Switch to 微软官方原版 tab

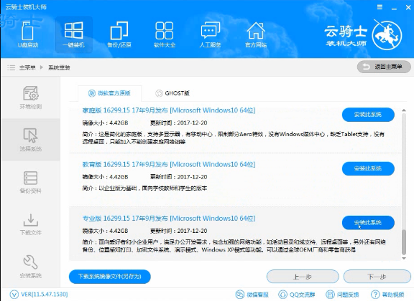point(109,93)
